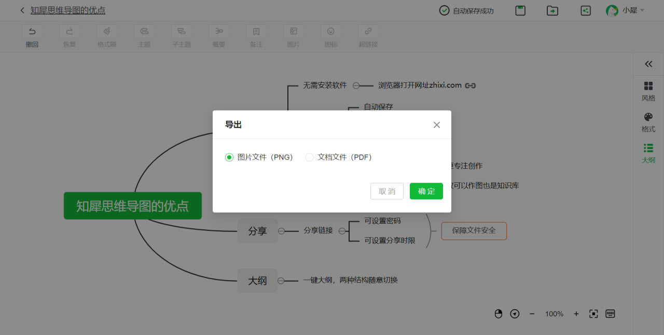The height and width of the screenshot is (335, 664).
Task: Select 一键大纲，两种结构随意切换 node
Action: tap(351, 280)
